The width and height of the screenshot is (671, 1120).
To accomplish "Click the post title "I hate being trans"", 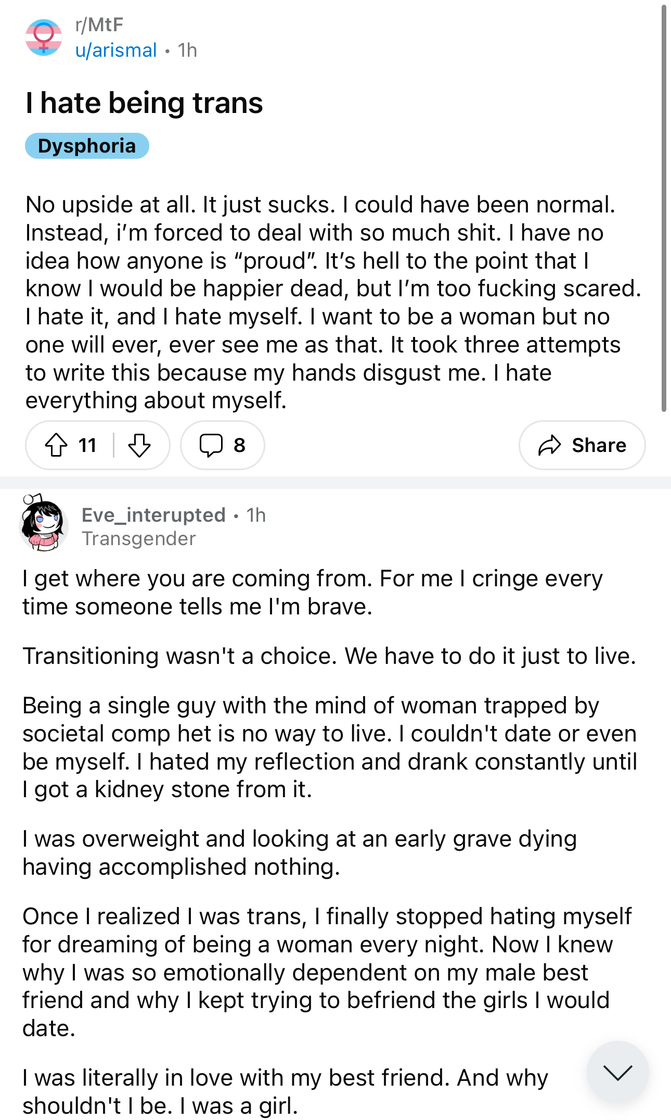I will tap(144, 103).
